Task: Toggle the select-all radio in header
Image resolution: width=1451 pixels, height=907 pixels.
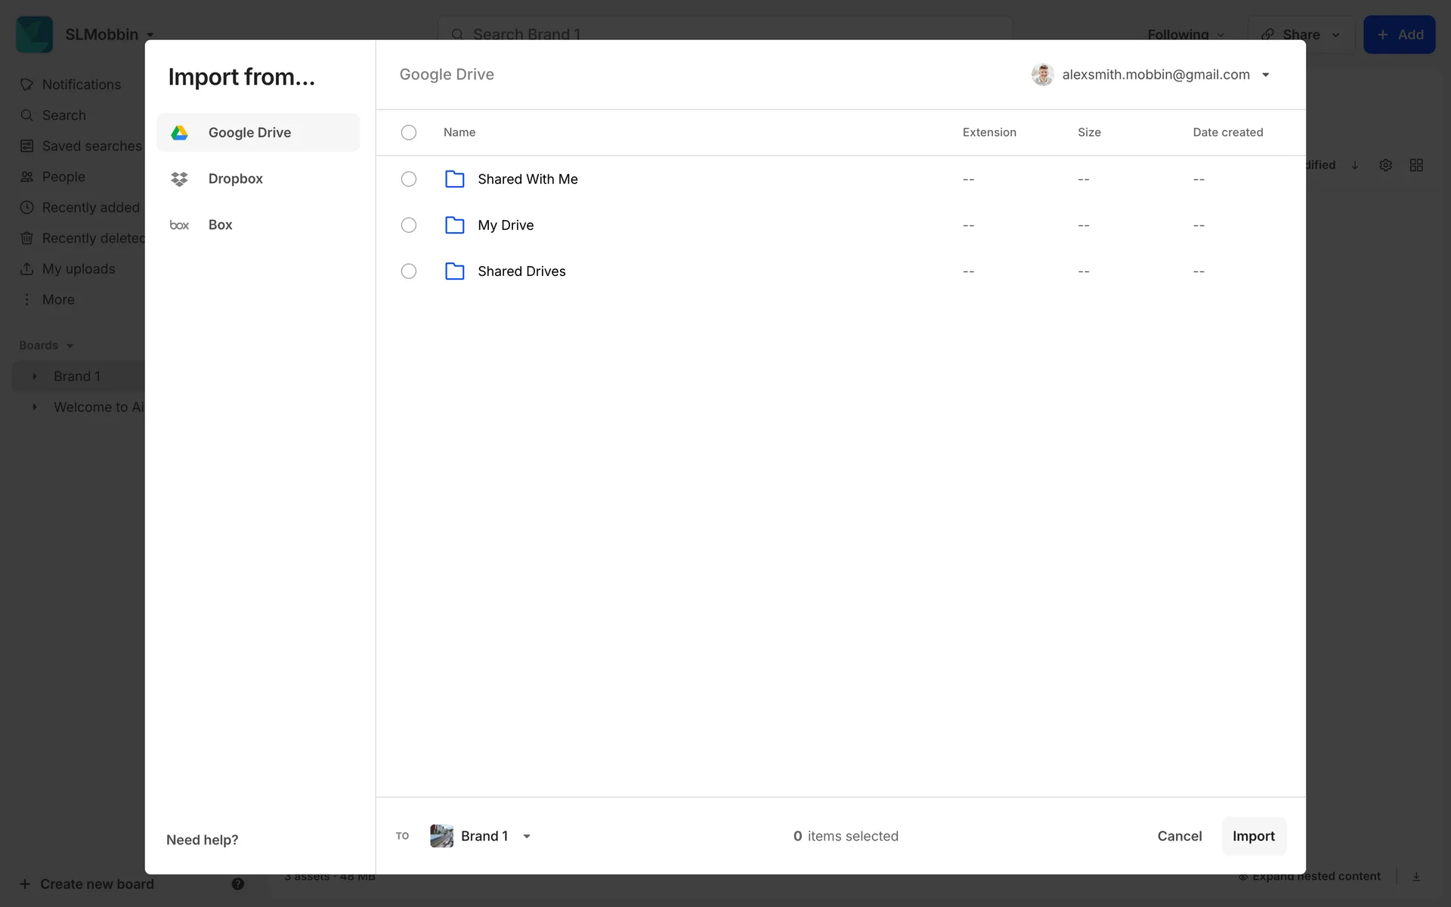Action: pyautogui.click(x=409, y=132)
